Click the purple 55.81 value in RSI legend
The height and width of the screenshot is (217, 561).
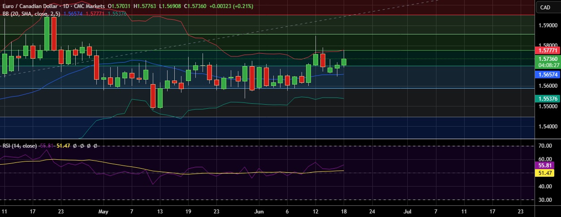click(x=47, y=146)
